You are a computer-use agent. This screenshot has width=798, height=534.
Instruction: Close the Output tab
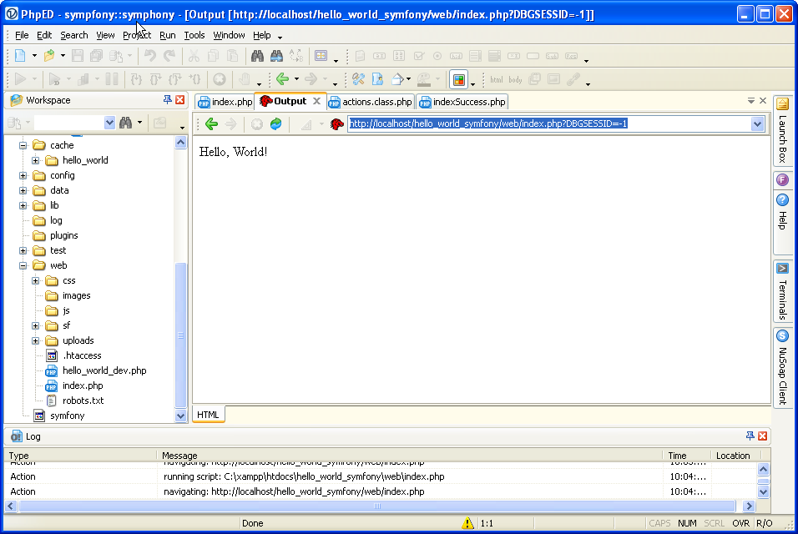click(x=316, y=102)
